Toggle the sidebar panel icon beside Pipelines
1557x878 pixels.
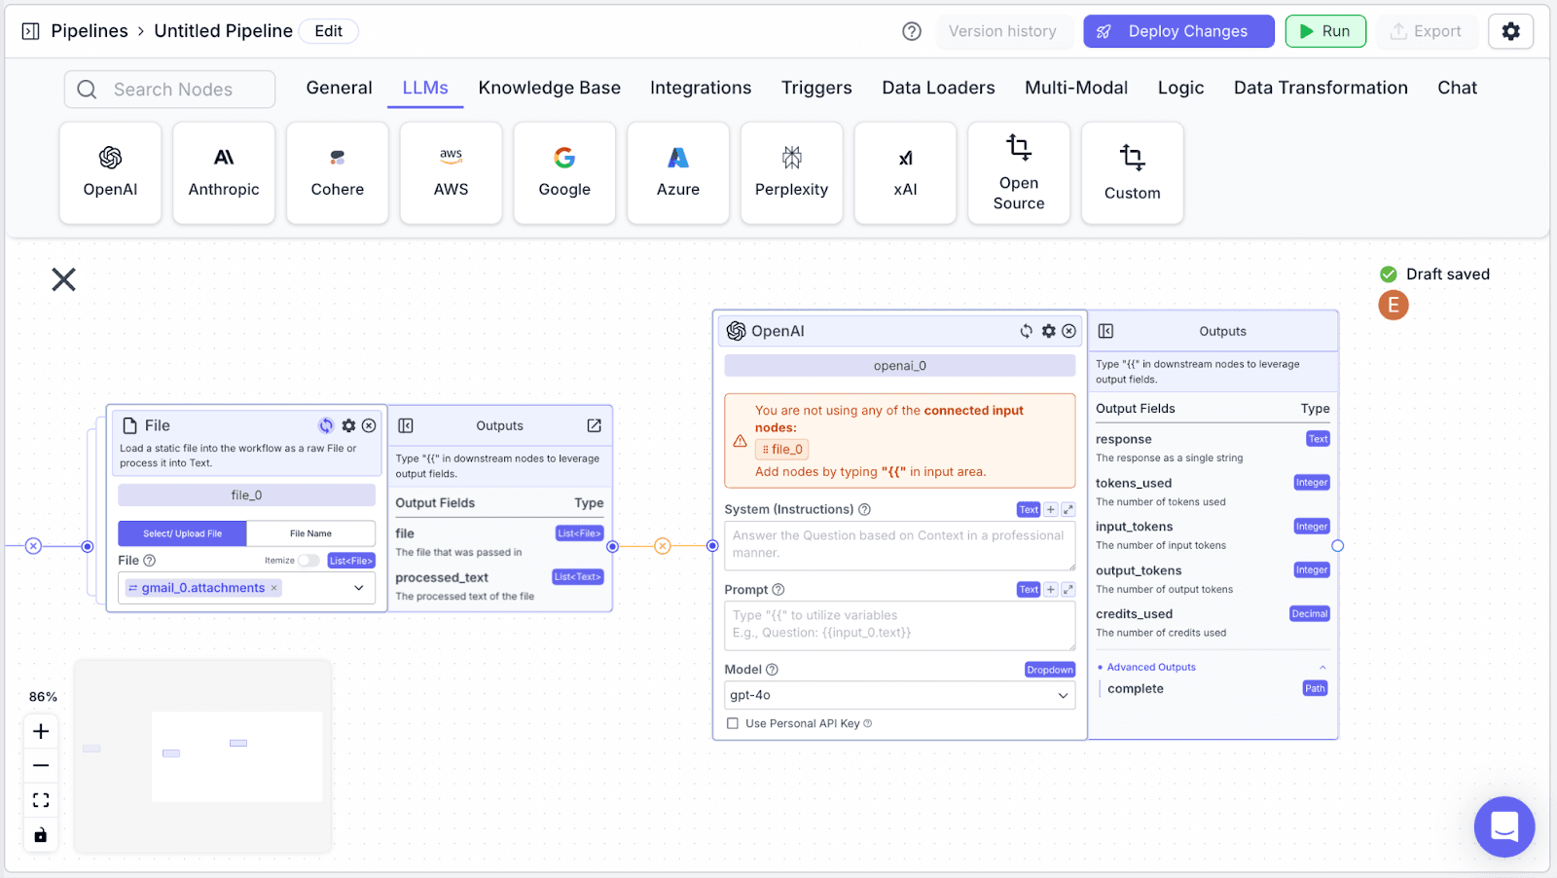pyautogui.click(x=30, y=31)
